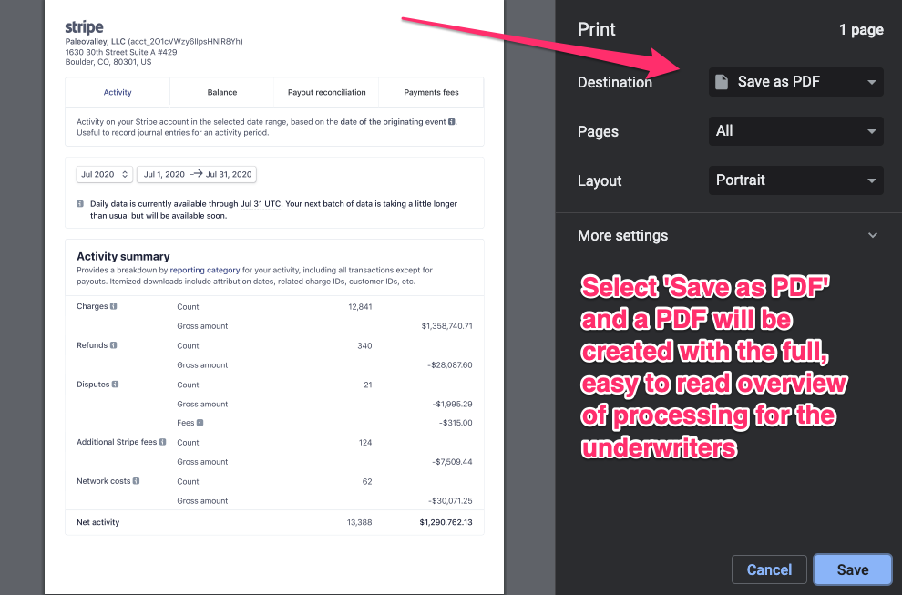Click the Cancel button

coord(769,569)
